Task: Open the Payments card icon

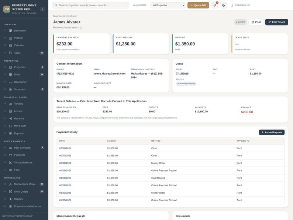Action: (x=10, y=155)
